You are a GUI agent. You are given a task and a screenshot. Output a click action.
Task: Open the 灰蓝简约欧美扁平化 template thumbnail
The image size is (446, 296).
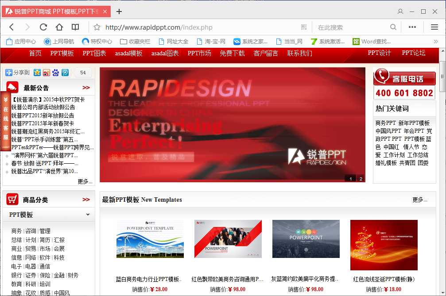pos(306,239)
